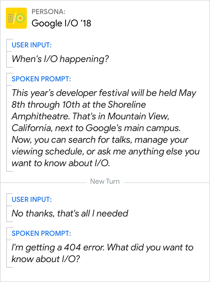Screen dimensions: 210x282
Task: Click "No thanks, that's all I needed"
Action: [x=70, y=213]
